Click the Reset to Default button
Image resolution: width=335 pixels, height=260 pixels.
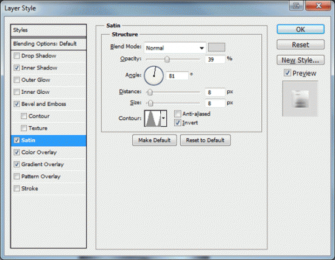point(205,140)
